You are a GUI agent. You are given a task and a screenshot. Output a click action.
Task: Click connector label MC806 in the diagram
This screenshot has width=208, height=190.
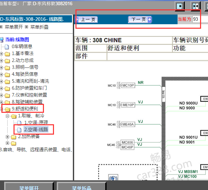coord(127,142)
